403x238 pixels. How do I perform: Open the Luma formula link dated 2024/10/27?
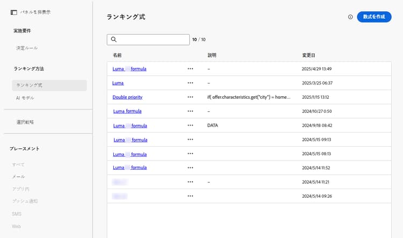pyautogui.click(x=127, y=111)
